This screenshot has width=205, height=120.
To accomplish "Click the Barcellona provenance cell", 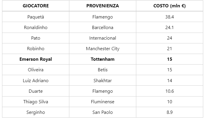I will pyautogui.click(x=103, y=27).
